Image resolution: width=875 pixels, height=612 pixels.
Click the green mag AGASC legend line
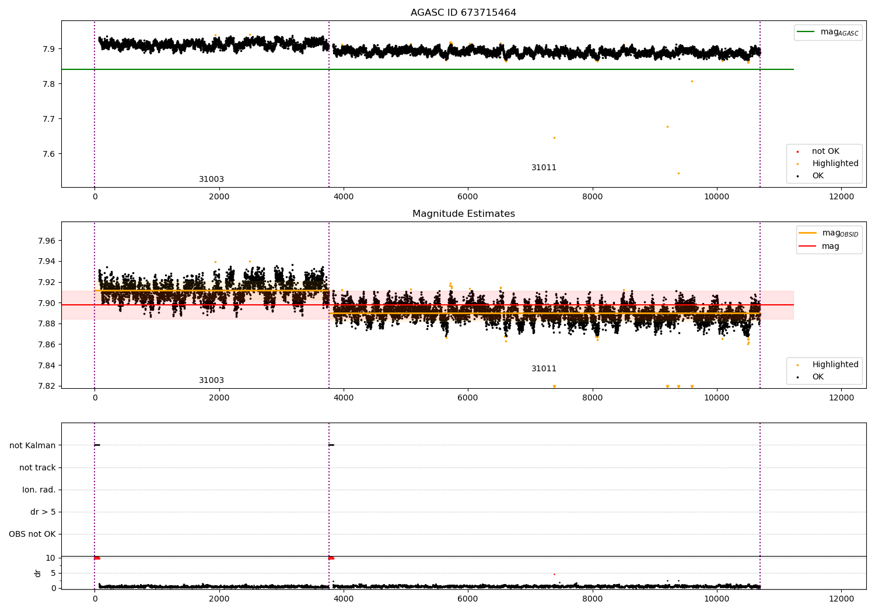pos(806,31)
